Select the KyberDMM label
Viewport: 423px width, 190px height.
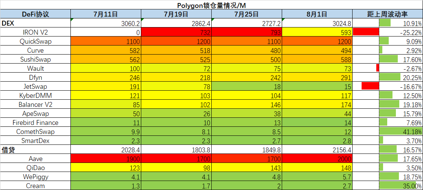click(35, 96)
